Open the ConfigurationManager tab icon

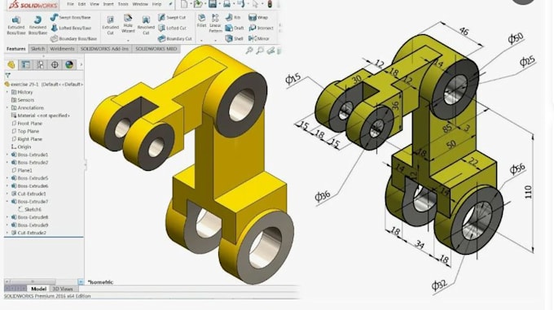pos(40,64)
